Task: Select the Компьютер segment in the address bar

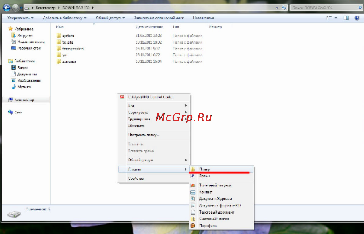Action: pos(45,8)
